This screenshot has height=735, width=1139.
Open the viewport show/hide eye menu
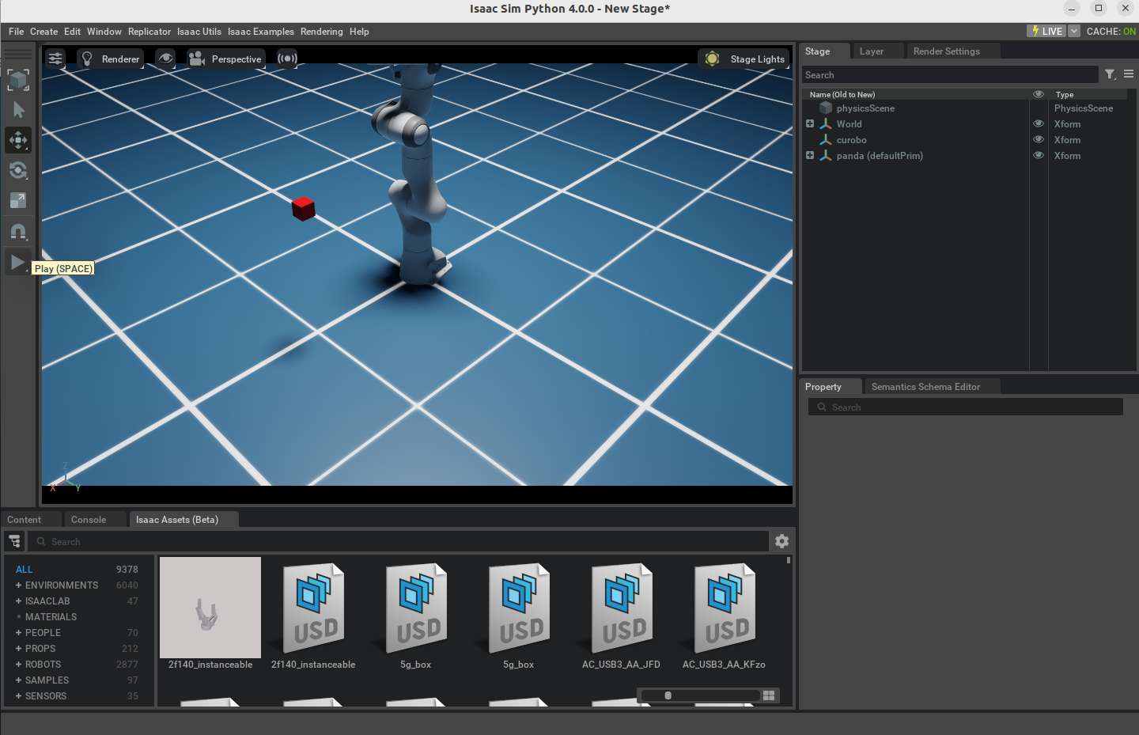click(165, 59)
